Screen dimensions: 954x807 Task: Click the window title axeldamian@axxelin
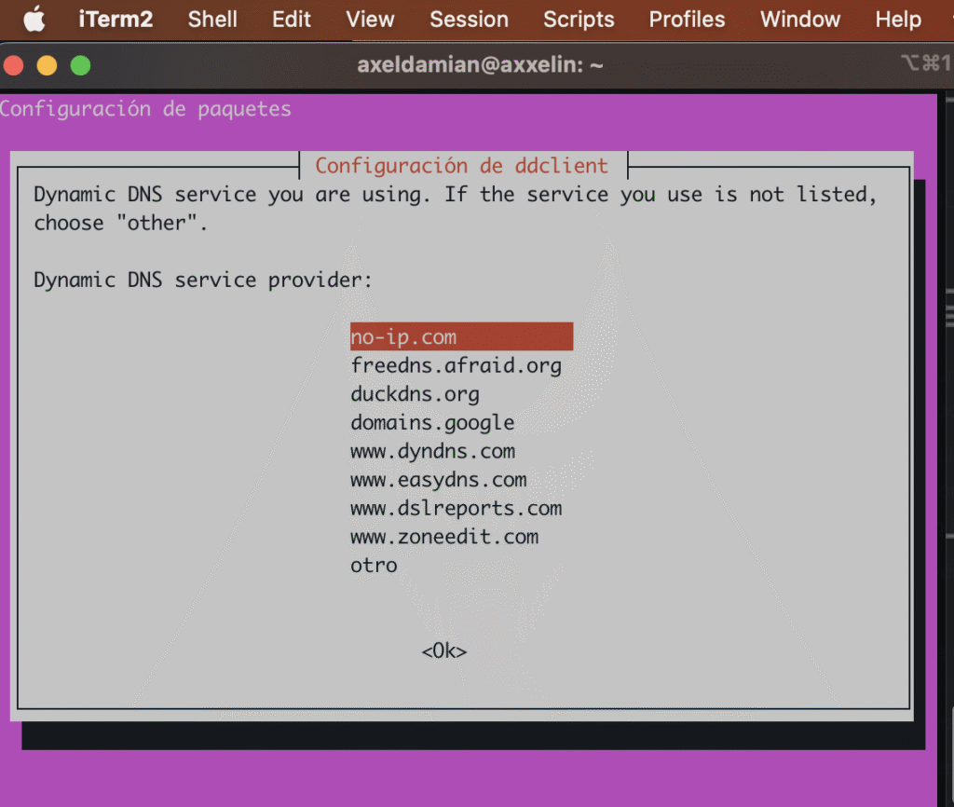[x=480, y=64]
